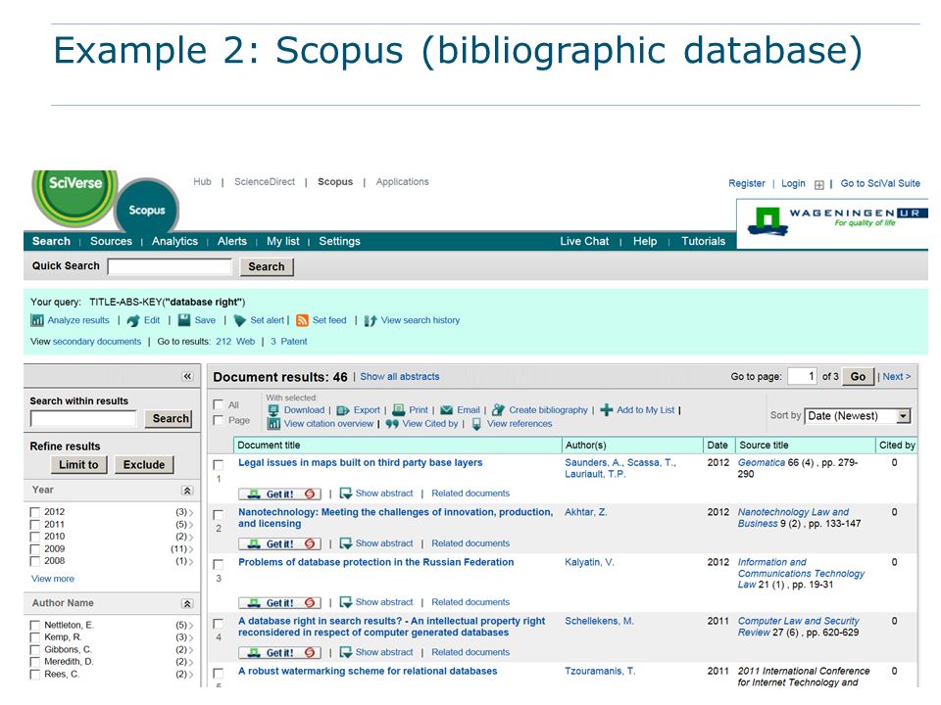Click the Wageningen UR logo
The height and width of the screenshot is (705, 941).
pyautogui.click(x=837, y=220)
